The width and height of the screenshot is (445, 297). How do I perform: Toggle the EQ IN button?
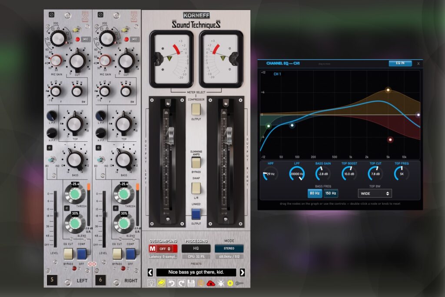[x=400, y=63]
